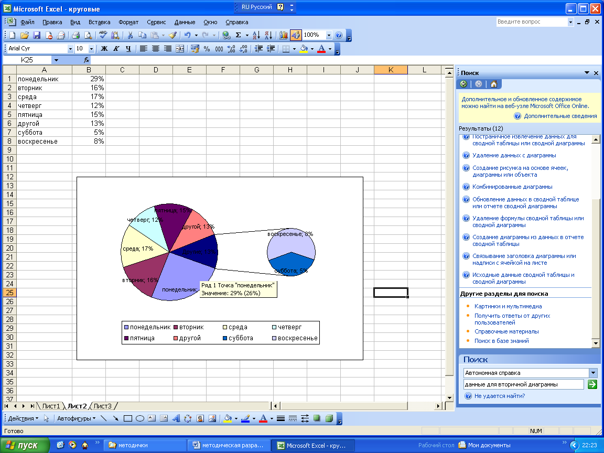This screenshot has width=604, height=453.
Task: Apply percent style formatting
Action: click(207, 49)
